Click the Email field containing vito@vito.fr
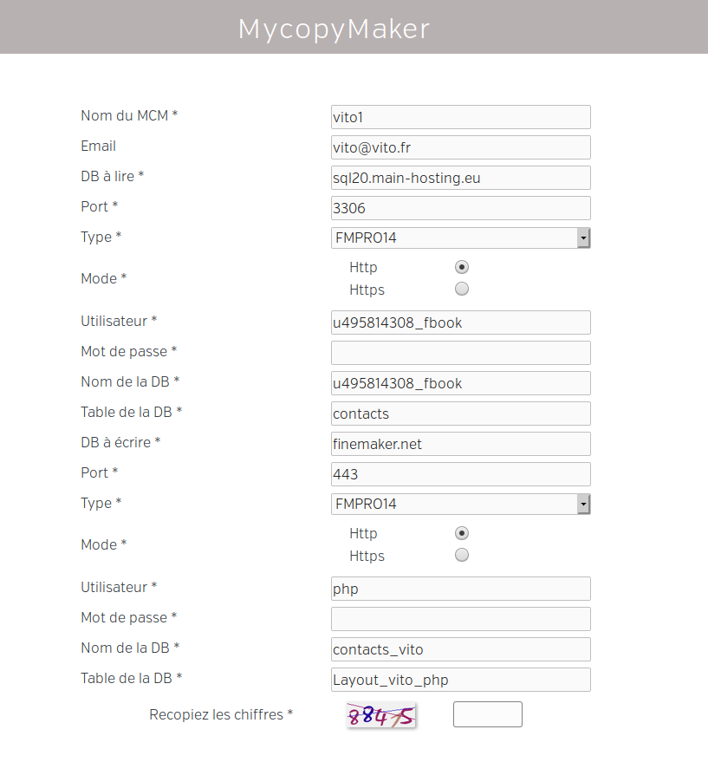The image size is (708, 762). (460, 147)
